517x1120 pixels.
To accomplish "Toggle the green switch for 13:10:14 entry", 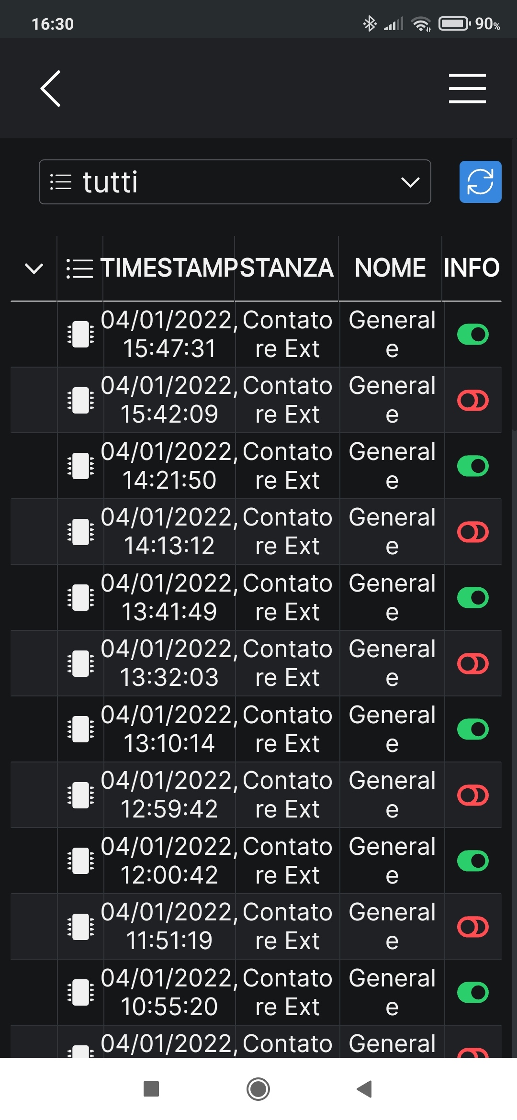I will (x=472, y=729).
